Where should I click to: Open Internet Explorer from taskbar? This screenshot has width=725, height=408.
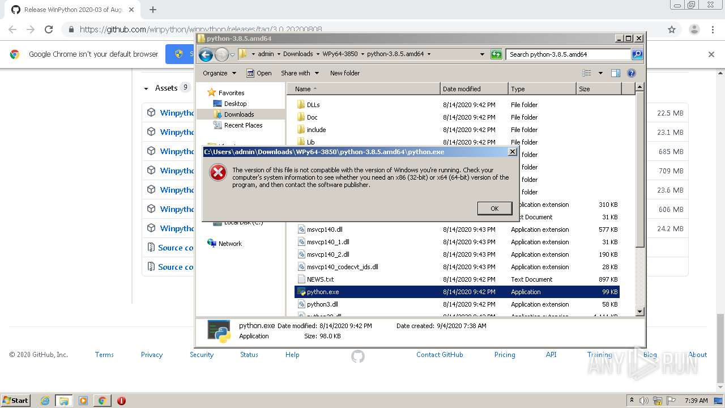(45, 401)
